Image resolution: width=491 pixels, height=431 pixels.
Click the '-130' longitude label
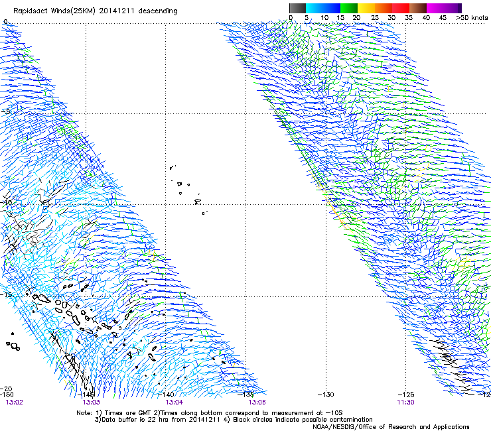pyautogui.click(x=326, y=395)
